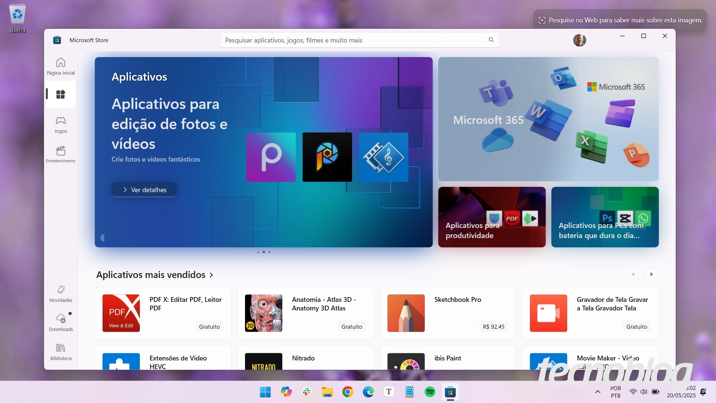The width and height of the screenshot is (716, 403).
Task: Open ibis Paint app icon
Action: pyautogui.click(x=406, y=362)
